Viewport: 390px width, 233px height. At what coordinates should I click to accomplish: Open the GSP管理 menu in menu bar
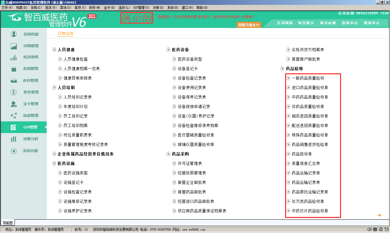pyautogui.click(x=141, y=8)
